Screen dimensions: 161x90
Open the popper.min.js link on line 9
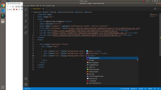coord(90,33)
